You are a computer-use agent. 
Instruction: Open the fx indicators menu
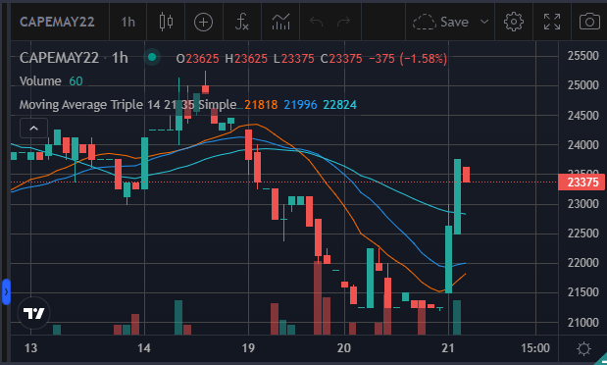coord(242,22)
